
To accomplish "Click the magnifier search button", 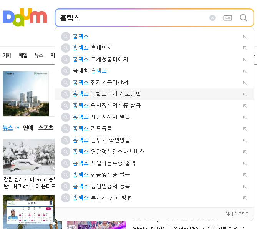I will (244, 18).
